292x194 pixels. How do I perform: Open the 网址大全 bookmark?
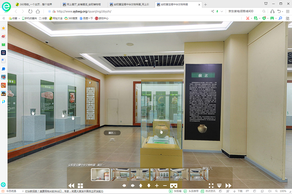point(56,18)
